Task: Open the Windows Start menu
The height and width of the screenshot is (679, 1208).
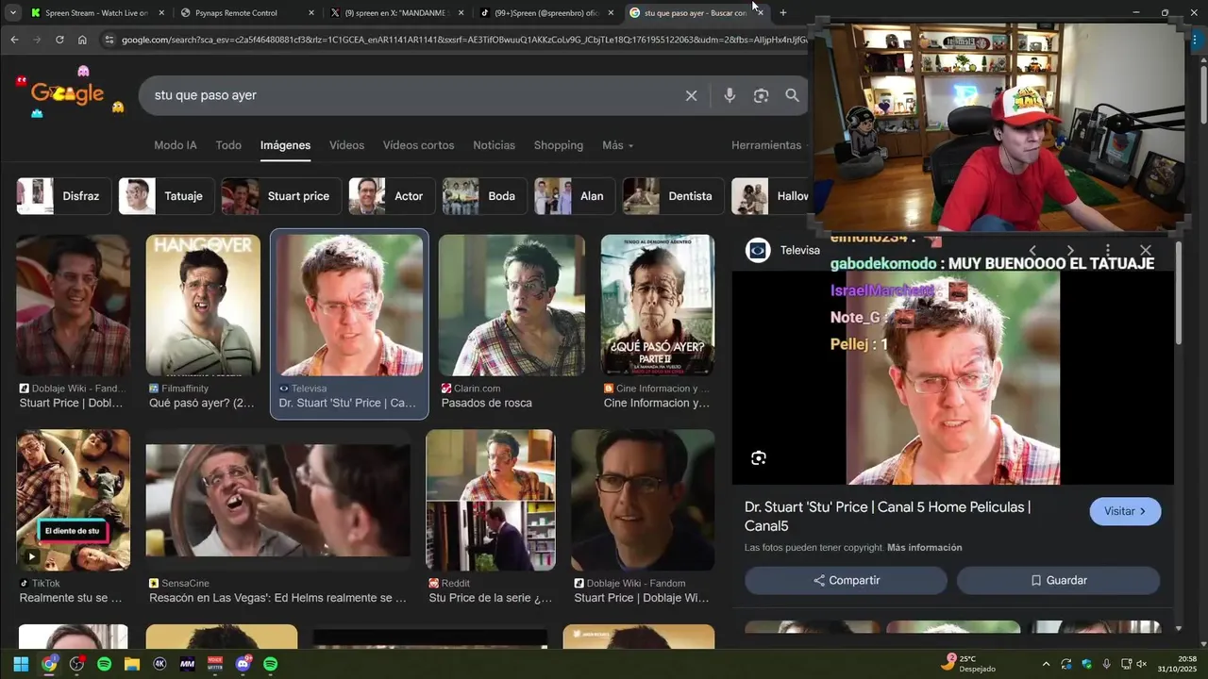Action: [x=21, y=664]
